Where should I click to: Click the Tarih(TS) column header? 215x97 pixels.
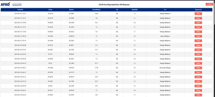tap(20, 10)
